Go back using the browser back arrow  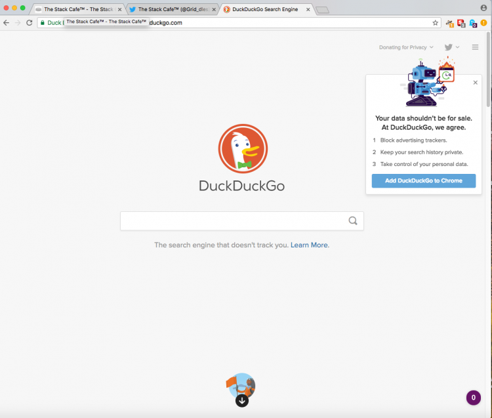coord(7,22)
